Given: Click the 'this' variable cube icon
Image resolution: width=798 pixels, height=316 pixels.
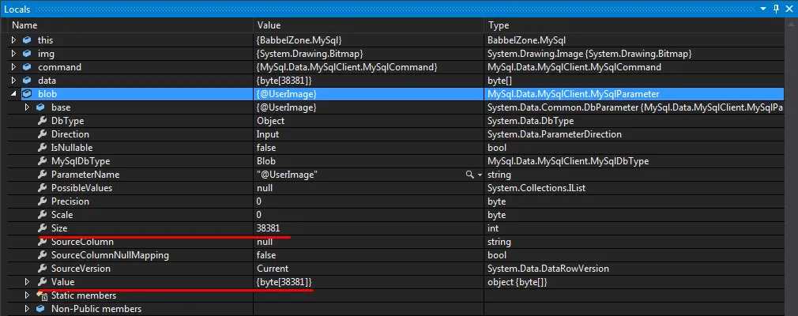Looking at the screenshot, I should click(27, 39).
